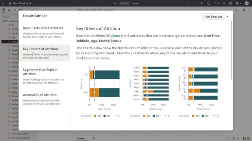The image size is (252, 141).
Task: Open the filter bar more-options menu
Action: coord(248,10)
